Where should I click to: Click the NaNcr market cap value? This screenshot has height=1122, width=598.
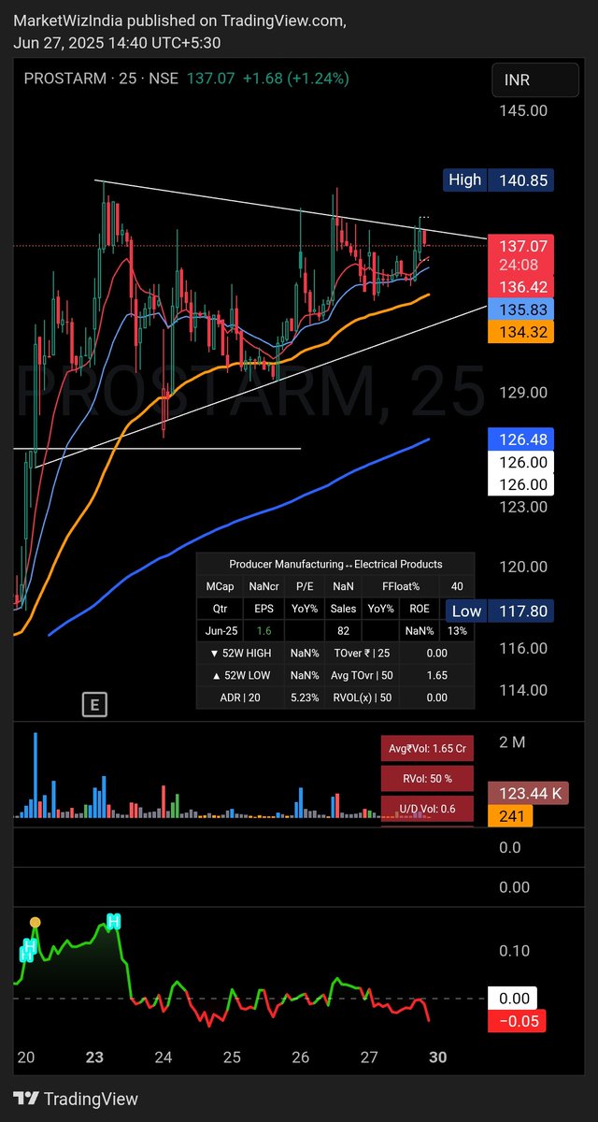click(263, 586)
